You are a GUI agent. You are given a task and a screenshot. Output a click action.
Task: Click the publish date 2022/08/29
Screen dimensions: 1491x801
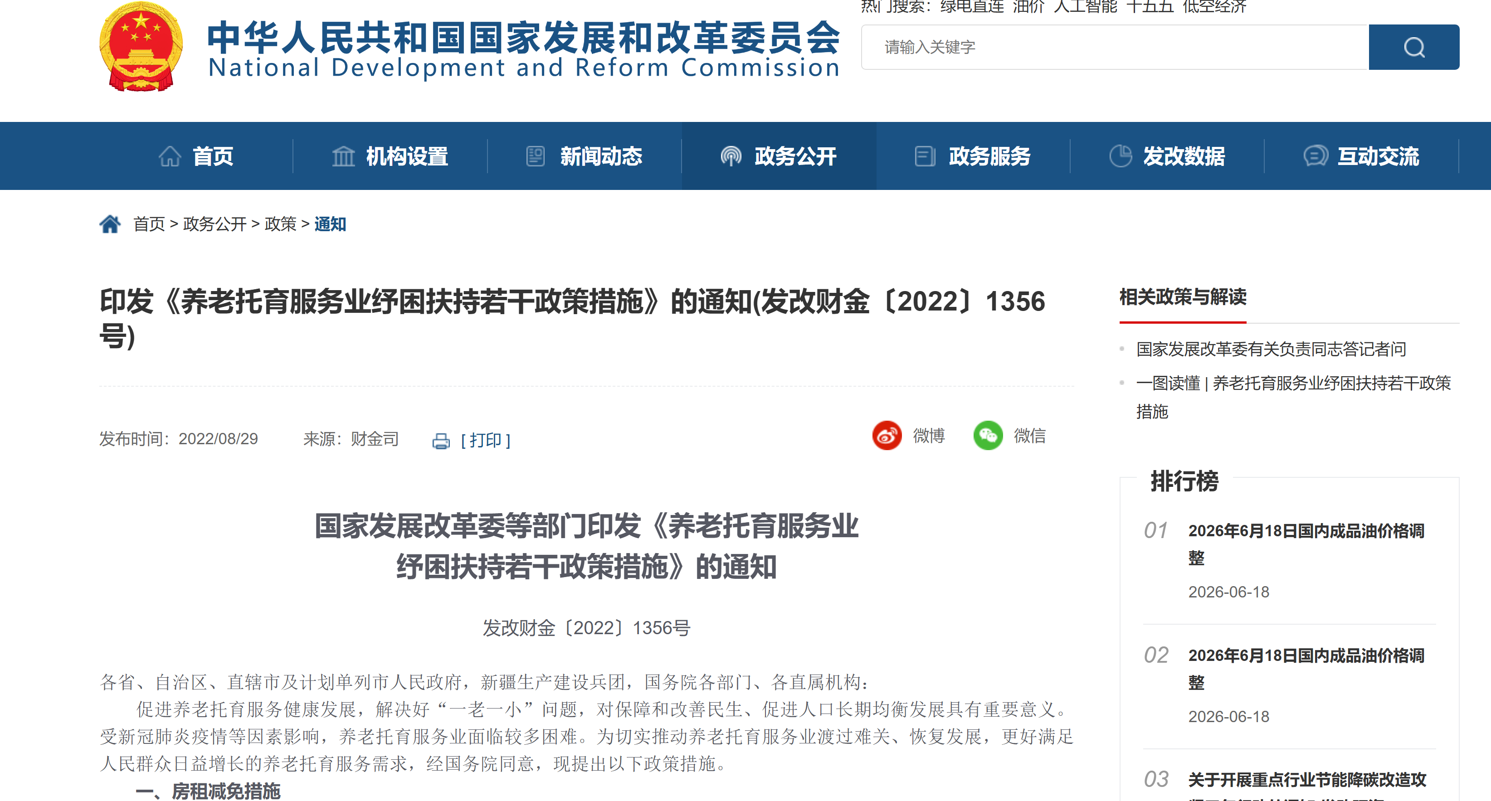pos(218,439)
